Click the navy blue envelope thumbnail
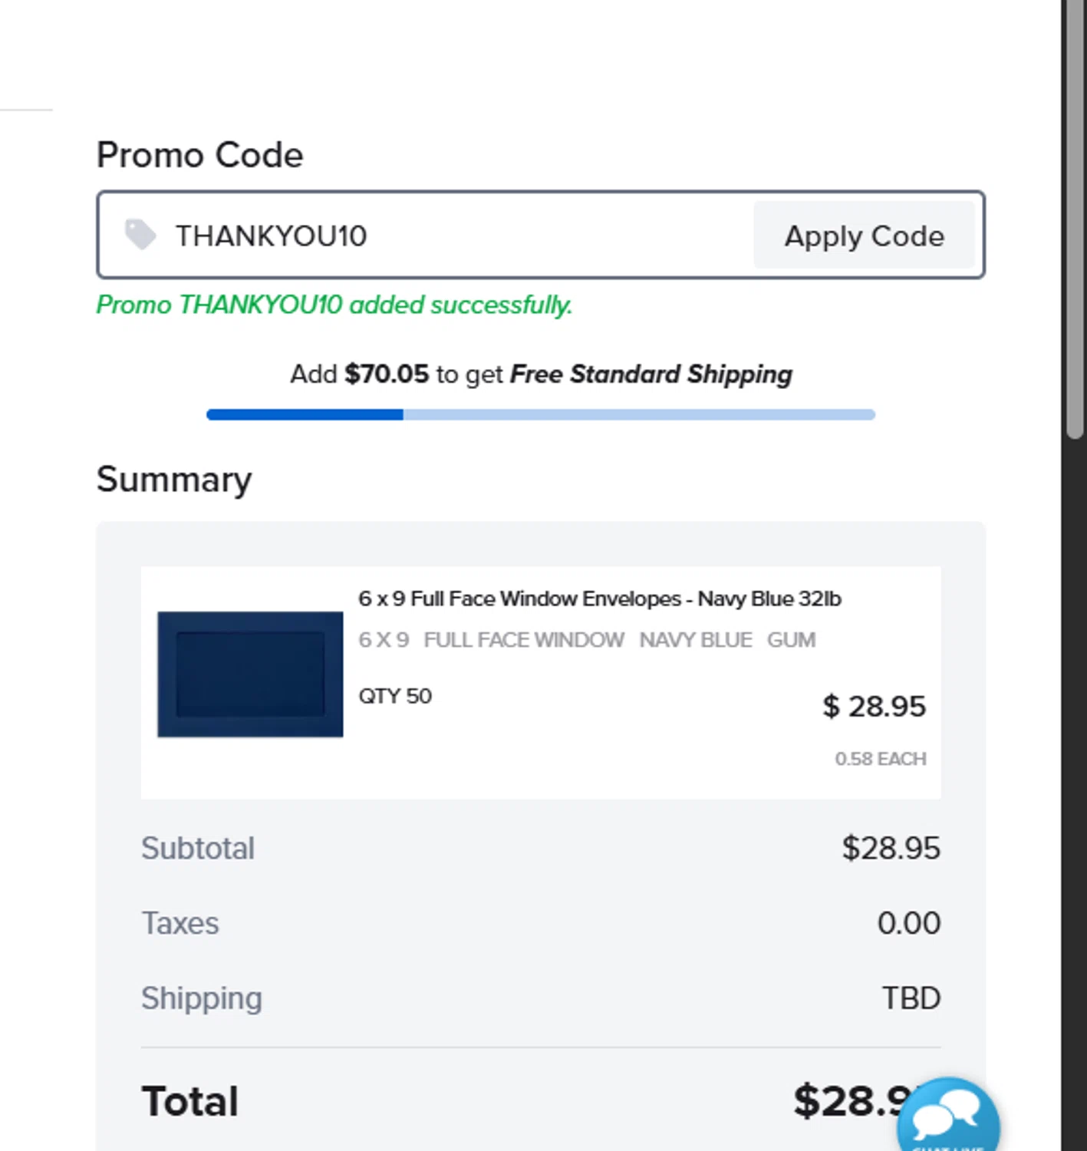 pyautogui.click(x=250, y=674)
